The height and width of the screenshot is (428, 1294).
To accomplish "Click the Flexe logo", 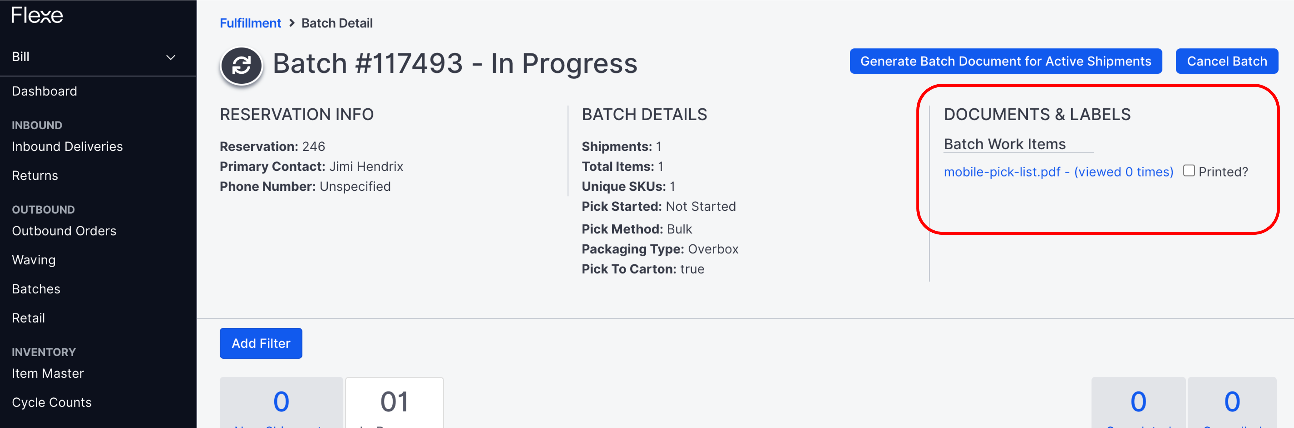I will [37, 16].
